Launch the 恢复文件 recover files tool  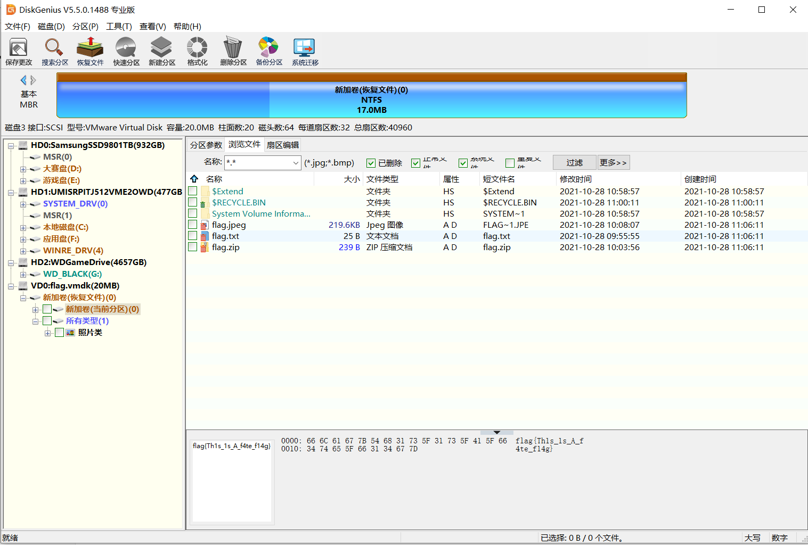coord(90,52)
